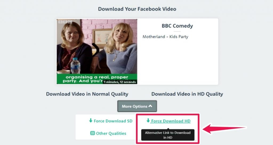The image size is (273, 145).
Task: Click the 1 minutes, 12 seconds duration label
Action: pos(120,82)
